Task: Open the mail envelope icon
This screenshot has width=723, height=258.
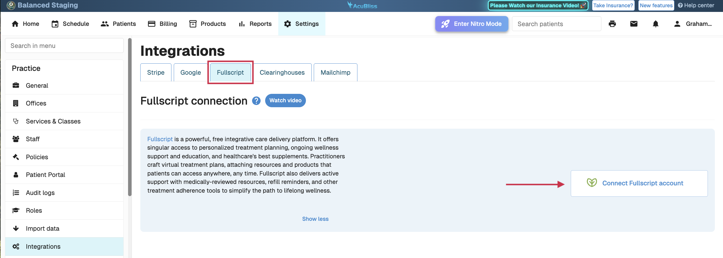Action: tap(634, 24)
